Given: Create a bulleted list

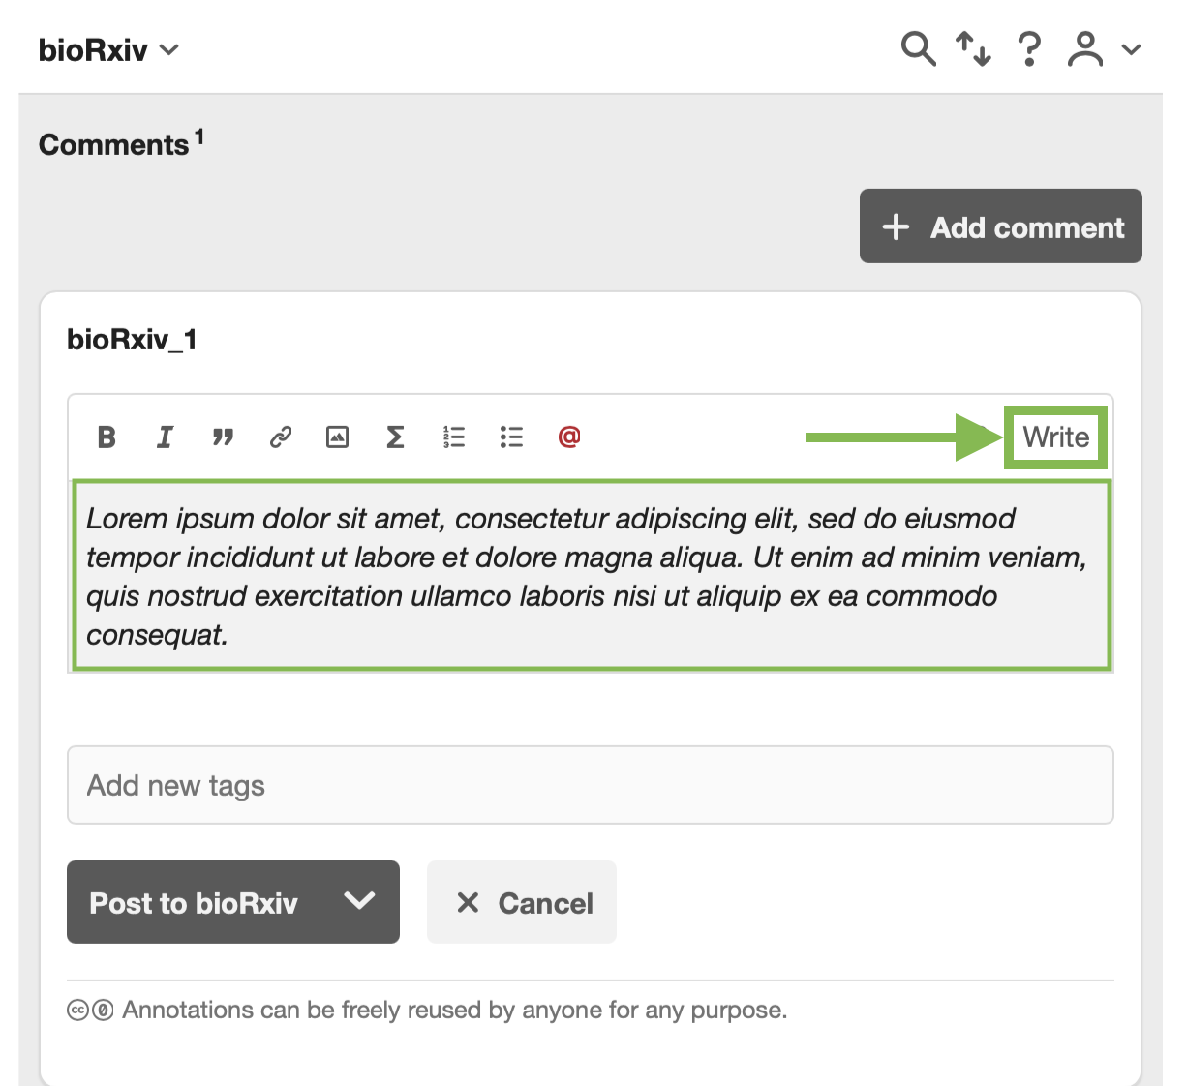Looking at the screenshot, I should point(511,437).
